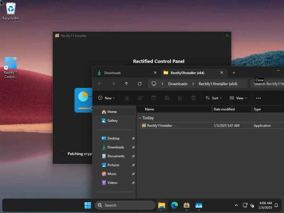Click the muted volume tray icon
The width and height of the screenshot is (284, 213).
point(252,205)
